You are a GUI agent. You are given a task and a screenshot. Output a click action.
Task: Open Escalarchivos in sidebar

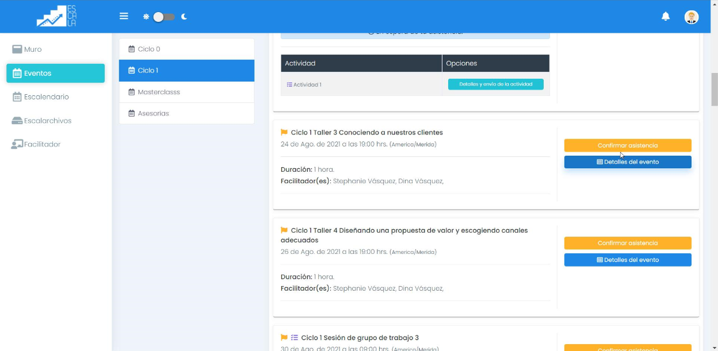47,121
